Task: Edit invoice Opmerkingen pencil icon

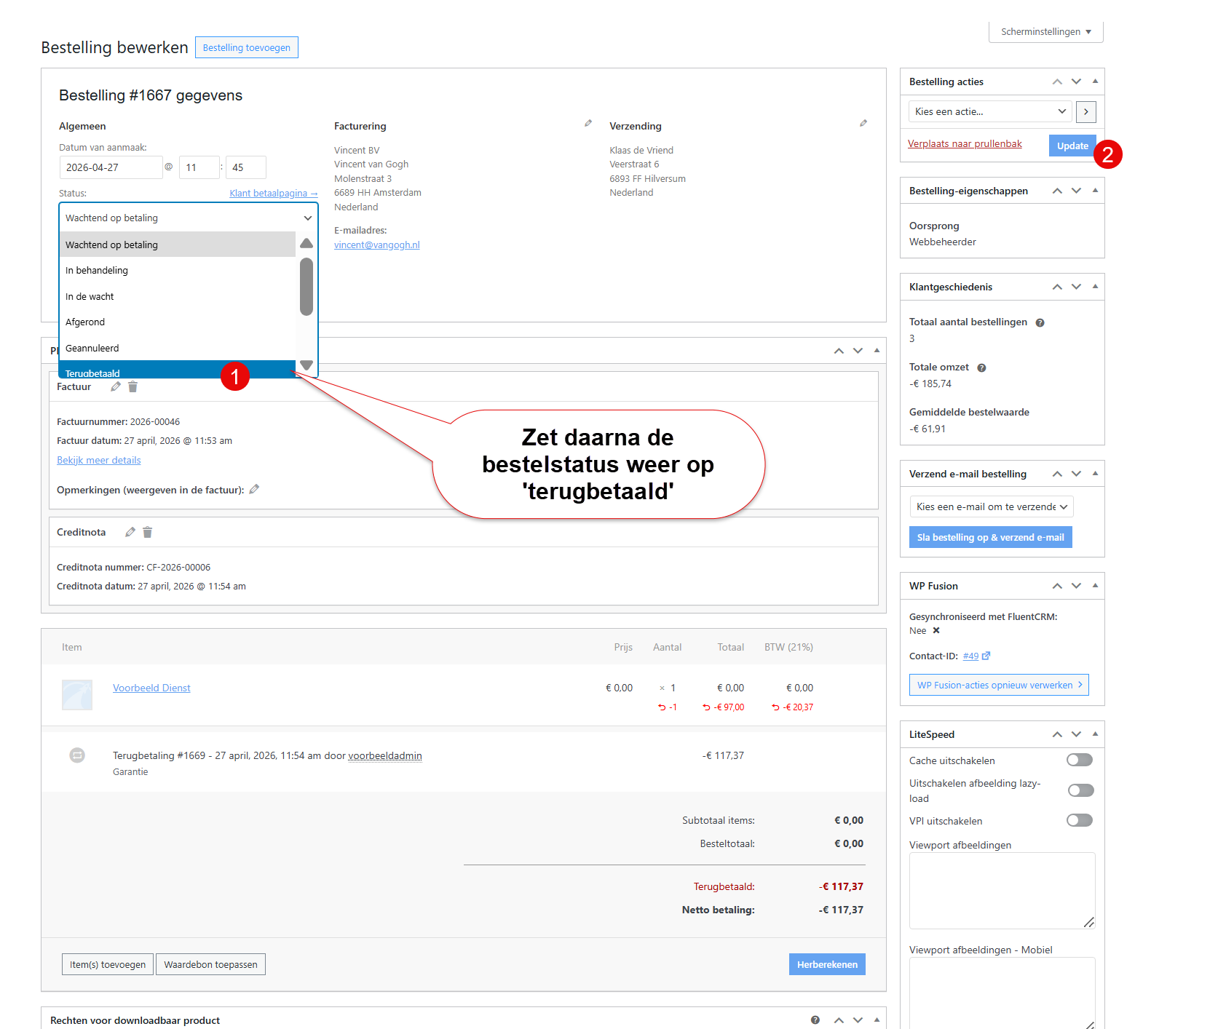Action: click(254, 489)
